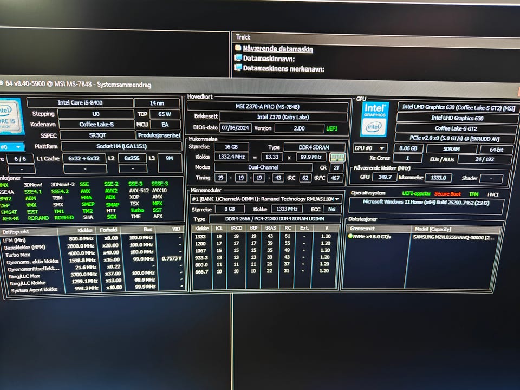Click the Intel Z370 (Kaby Lake) chipset field
This screenshot has height=390, width=520.
[283, 117]
